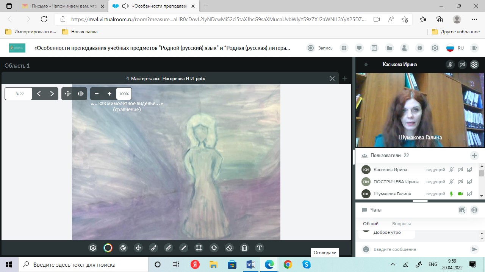485x272 pixels.
Task: Open video panel settings gear
Action: click(474, 65)
